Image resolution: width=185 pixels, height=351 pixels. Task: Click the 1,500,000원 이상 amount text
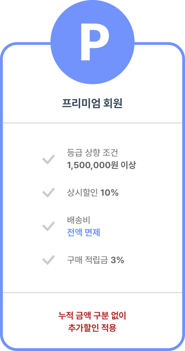(101, 165)
